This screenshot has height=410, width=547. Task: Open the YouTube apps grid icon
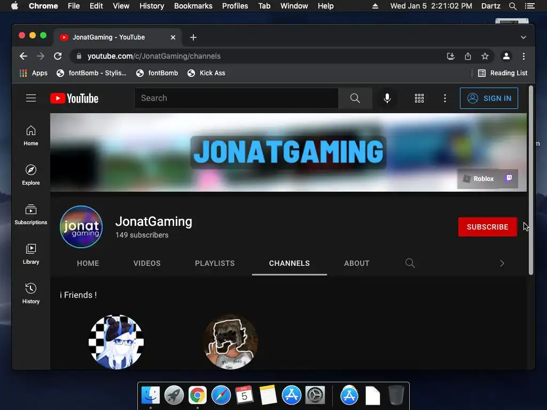pyautogui.click(x=419, y=98)
